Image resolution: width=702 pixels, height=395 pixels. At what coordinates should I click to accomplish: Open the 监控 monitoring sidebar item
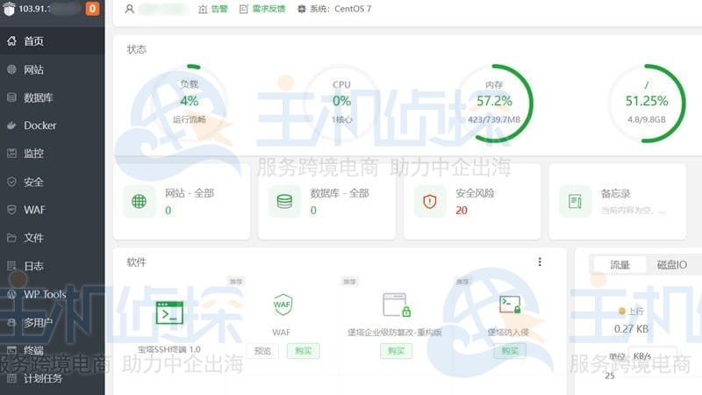point(53,154)
